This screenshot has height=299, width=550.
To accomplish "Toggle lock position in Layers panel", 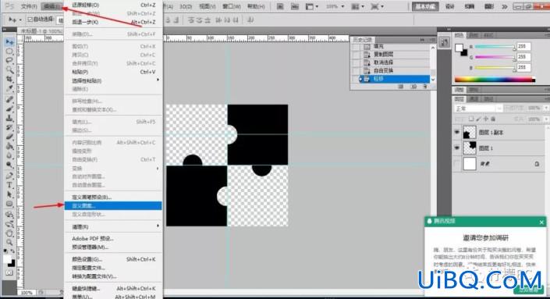I will point(486,119).
